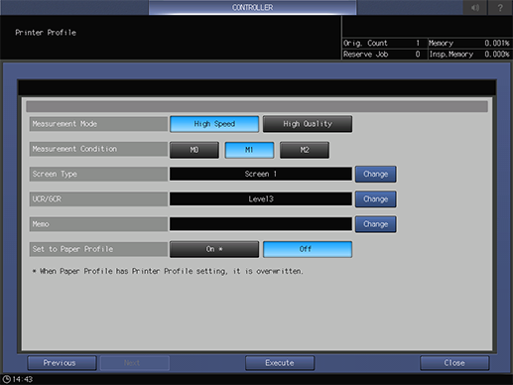Screen dimensions: 513x385
Task: Click the Reserve Job status entry
Action: pyautogui.click(x=384, y=55)
